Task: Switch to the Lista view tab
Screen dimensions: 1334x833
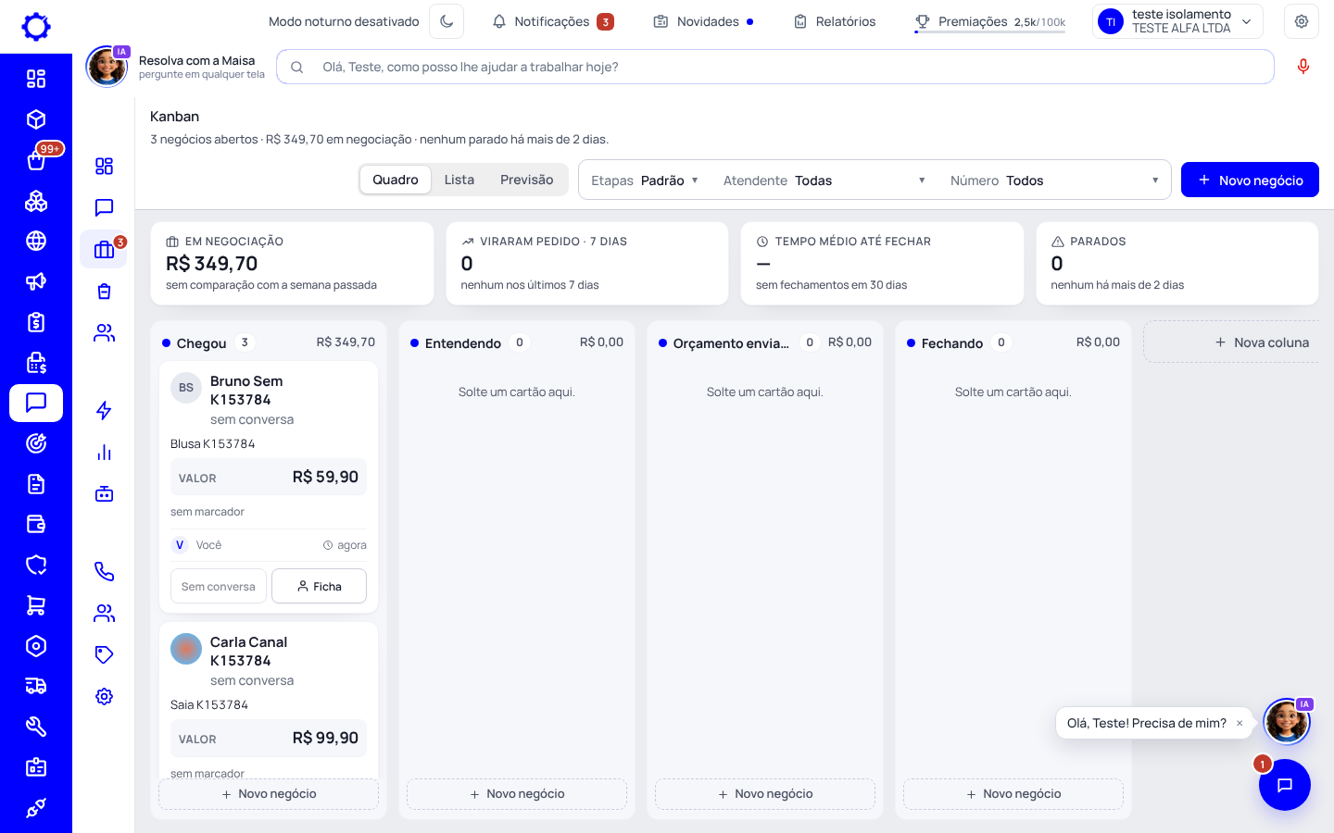Action: [459, 180]
